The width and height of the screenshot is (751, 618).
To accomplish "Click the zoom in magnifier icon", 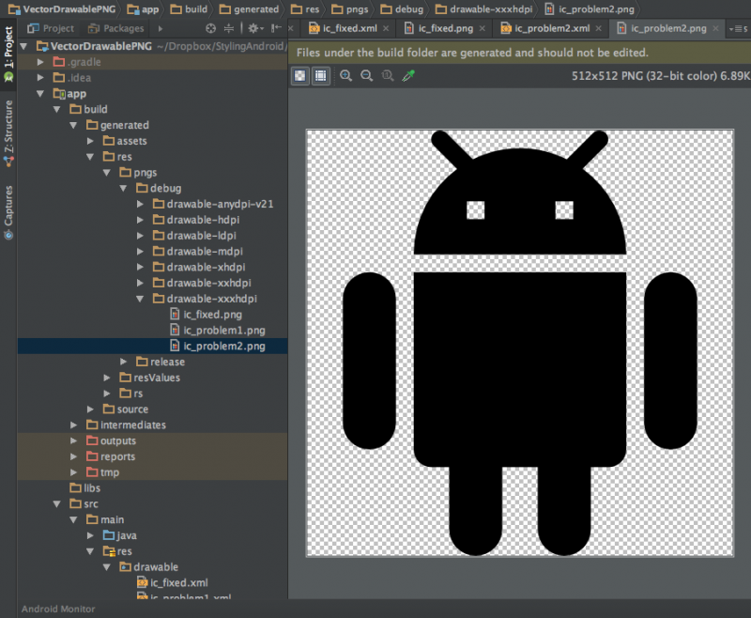I will [x=345, y=75].
